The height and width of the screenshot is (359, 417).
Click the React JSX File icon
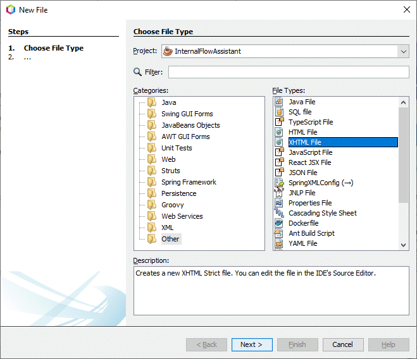point(279,162)
